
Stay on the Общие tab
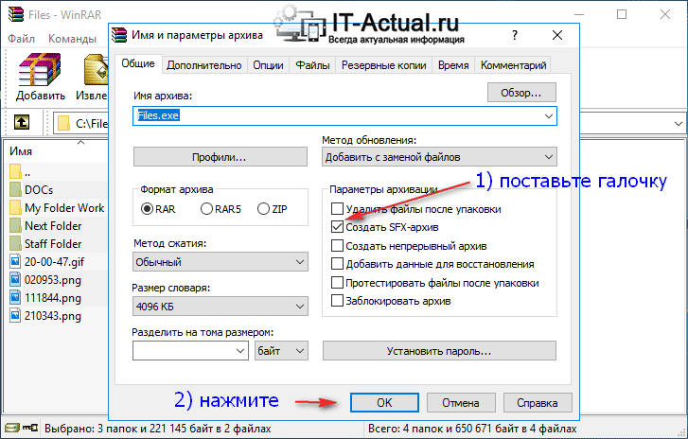(138, 63)
